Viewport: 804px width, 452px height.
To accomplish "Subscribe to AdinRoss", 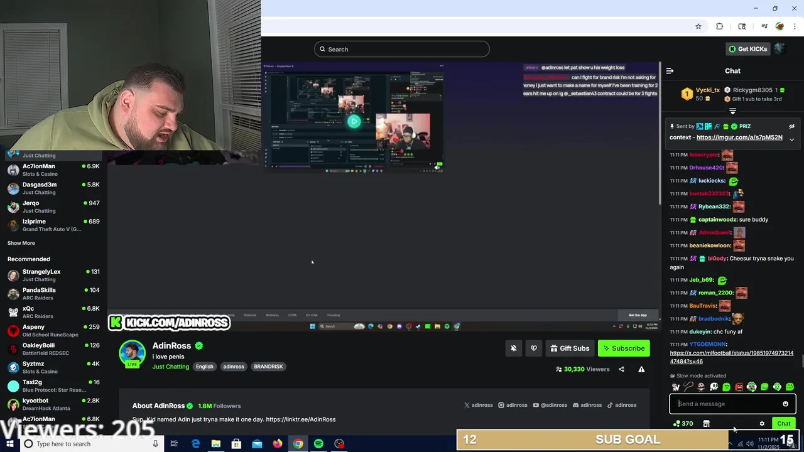I will (x=624, y=348).
